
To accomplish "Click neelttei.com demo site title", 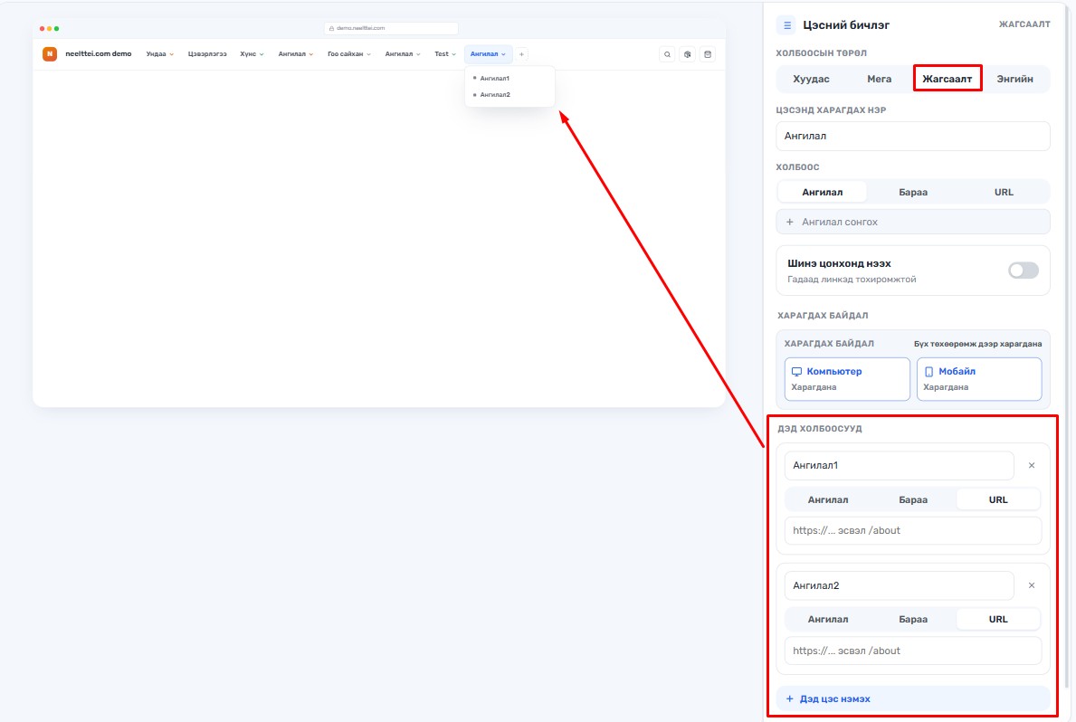I will 98,53.
